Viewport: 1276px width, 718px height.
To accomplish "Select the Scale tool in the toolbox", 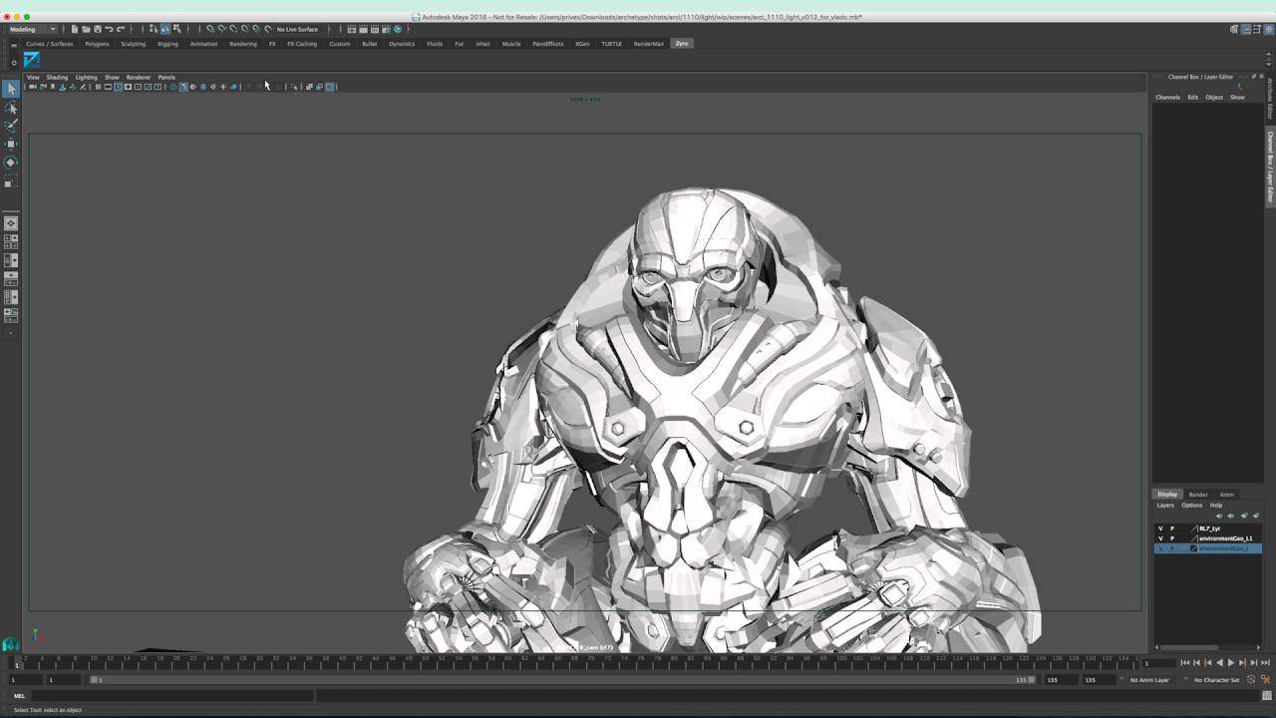I will tap(11, 182).
